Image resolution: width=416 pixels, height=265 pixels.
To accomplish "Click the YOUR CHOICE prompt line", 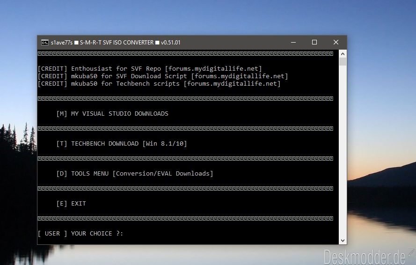I will pos(80,234).
